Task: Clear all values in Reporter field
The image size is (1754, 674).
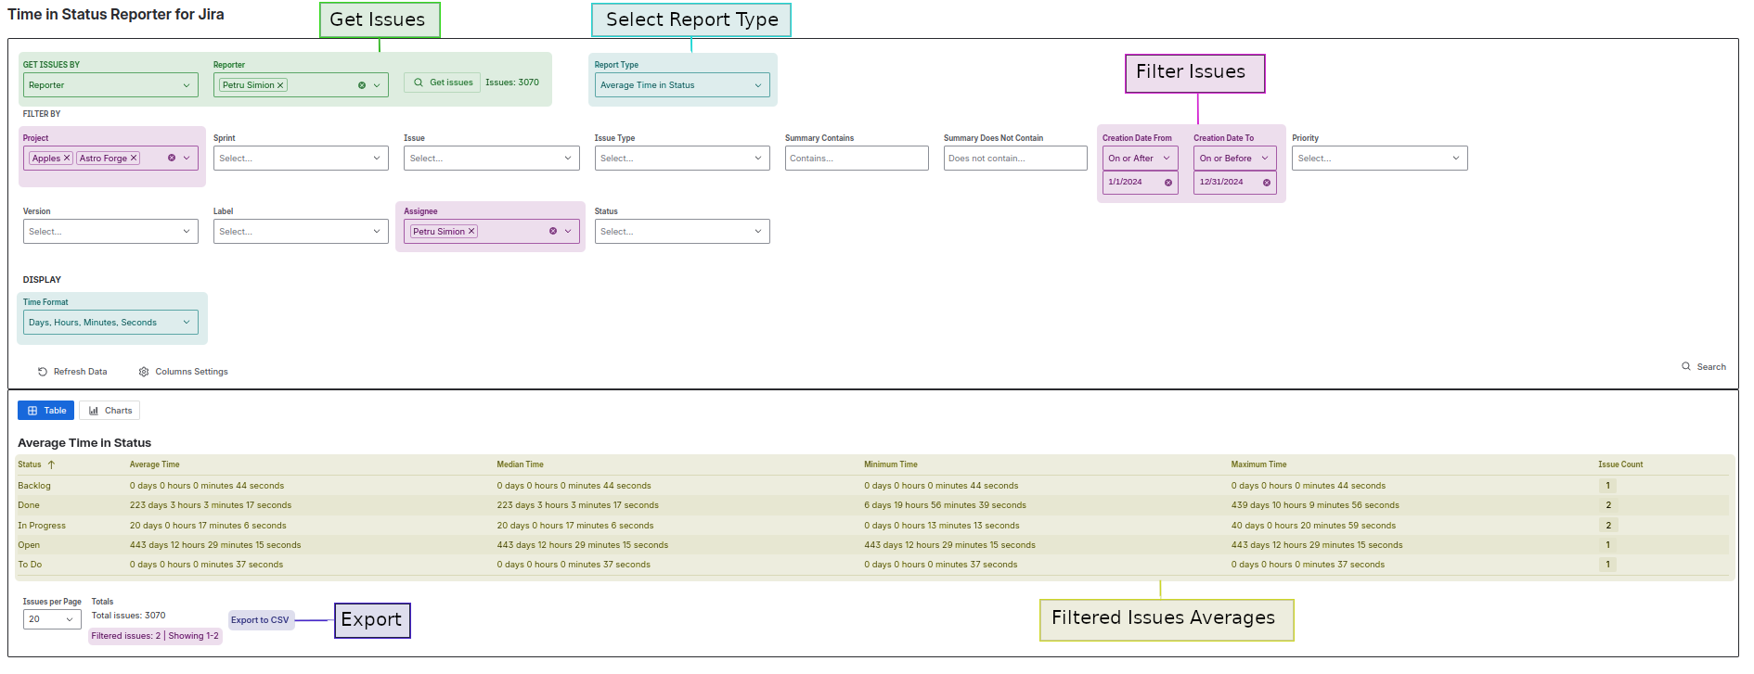Action: (x=362, y=85)
